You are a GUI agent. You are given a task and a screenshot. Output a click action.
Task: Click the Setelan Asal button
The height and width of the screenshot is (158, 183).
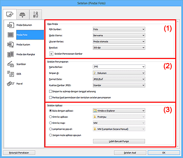[x=130, y=153]
